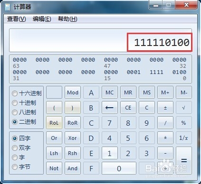Toggle the 0001 bit group in bit panel
The image size is (201, 184).
pyautogui.click(x=134, y=72)
